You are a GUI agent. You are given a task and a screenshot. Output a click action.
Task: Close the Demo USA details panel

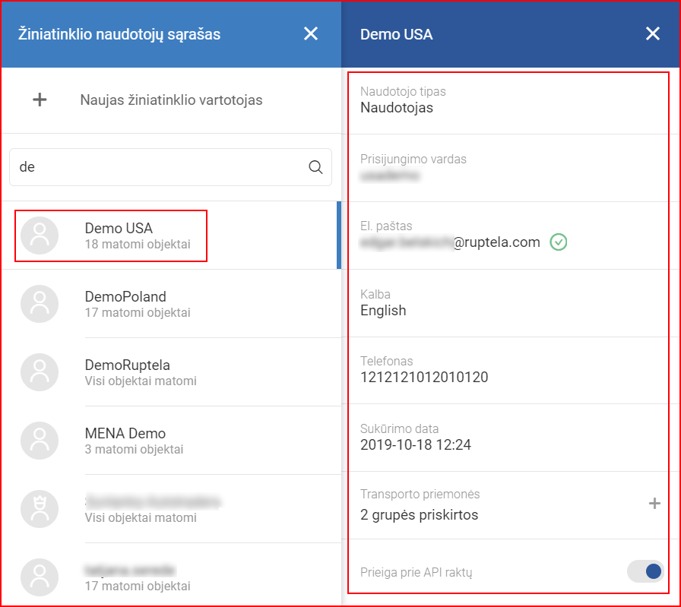pos(652,33)
